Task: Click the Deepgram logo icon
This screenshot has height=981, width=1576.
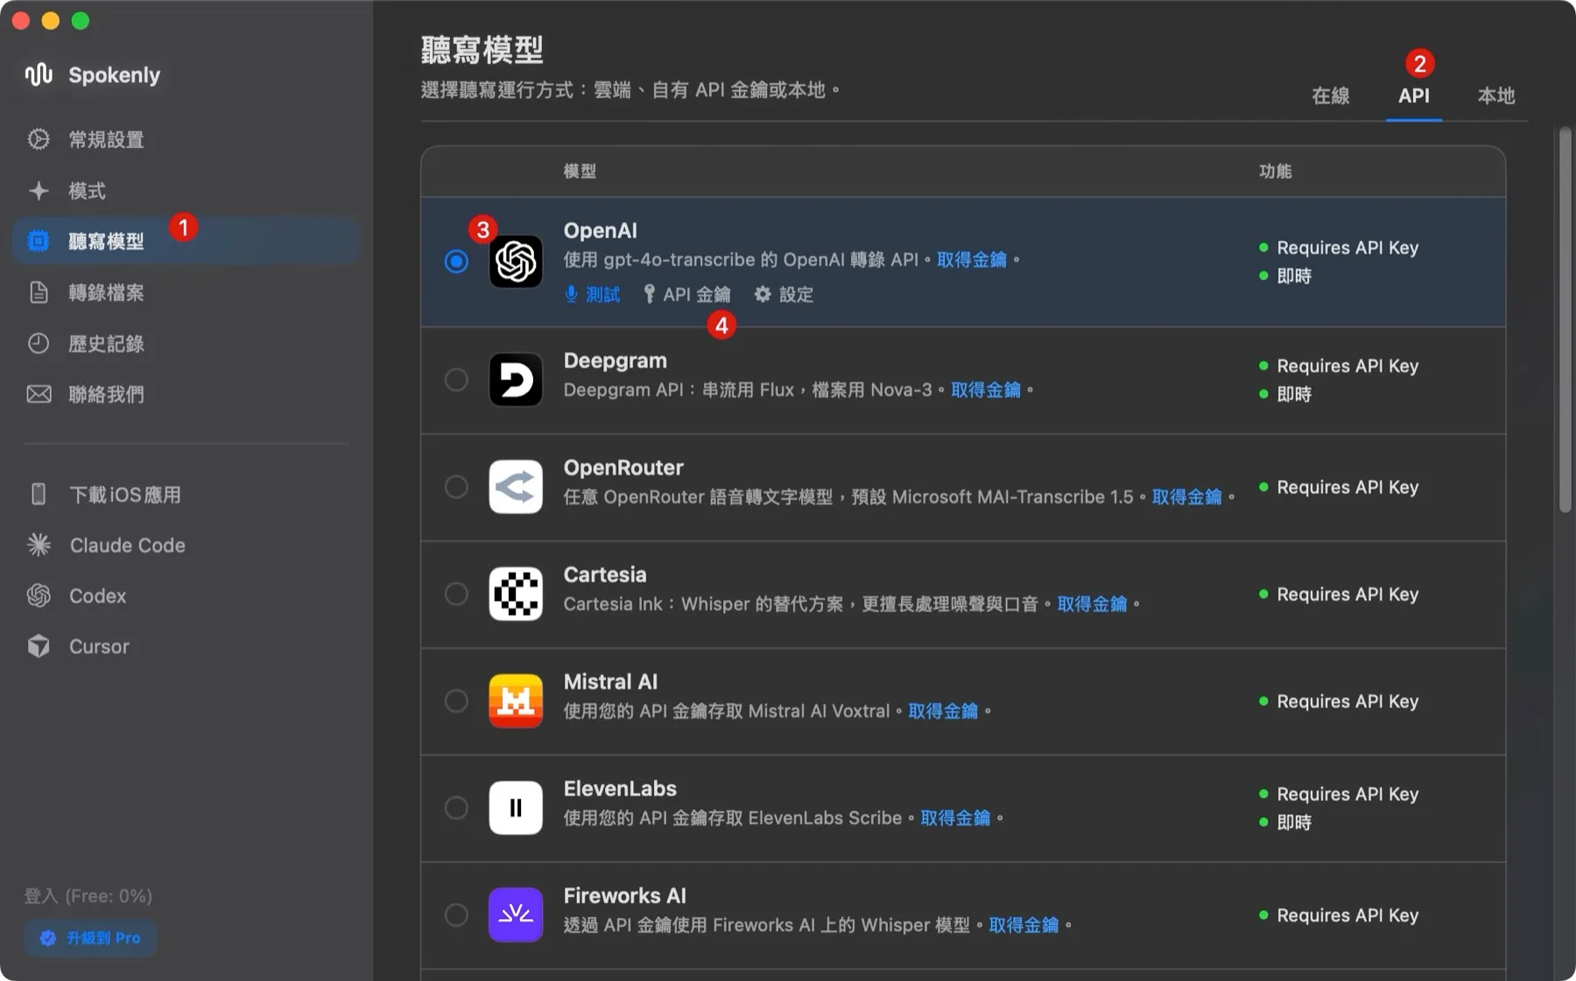Action: tap(516, 379)
